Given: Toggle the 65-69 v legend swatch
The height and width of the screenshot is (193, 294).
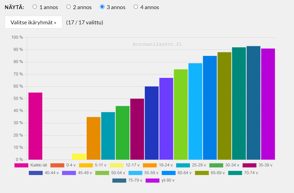Looking at the screenshot, I should (202, 173).
